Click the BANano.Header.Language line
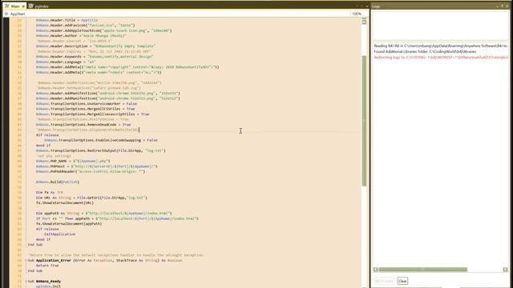The image size is (513, 288). point(66,62)
